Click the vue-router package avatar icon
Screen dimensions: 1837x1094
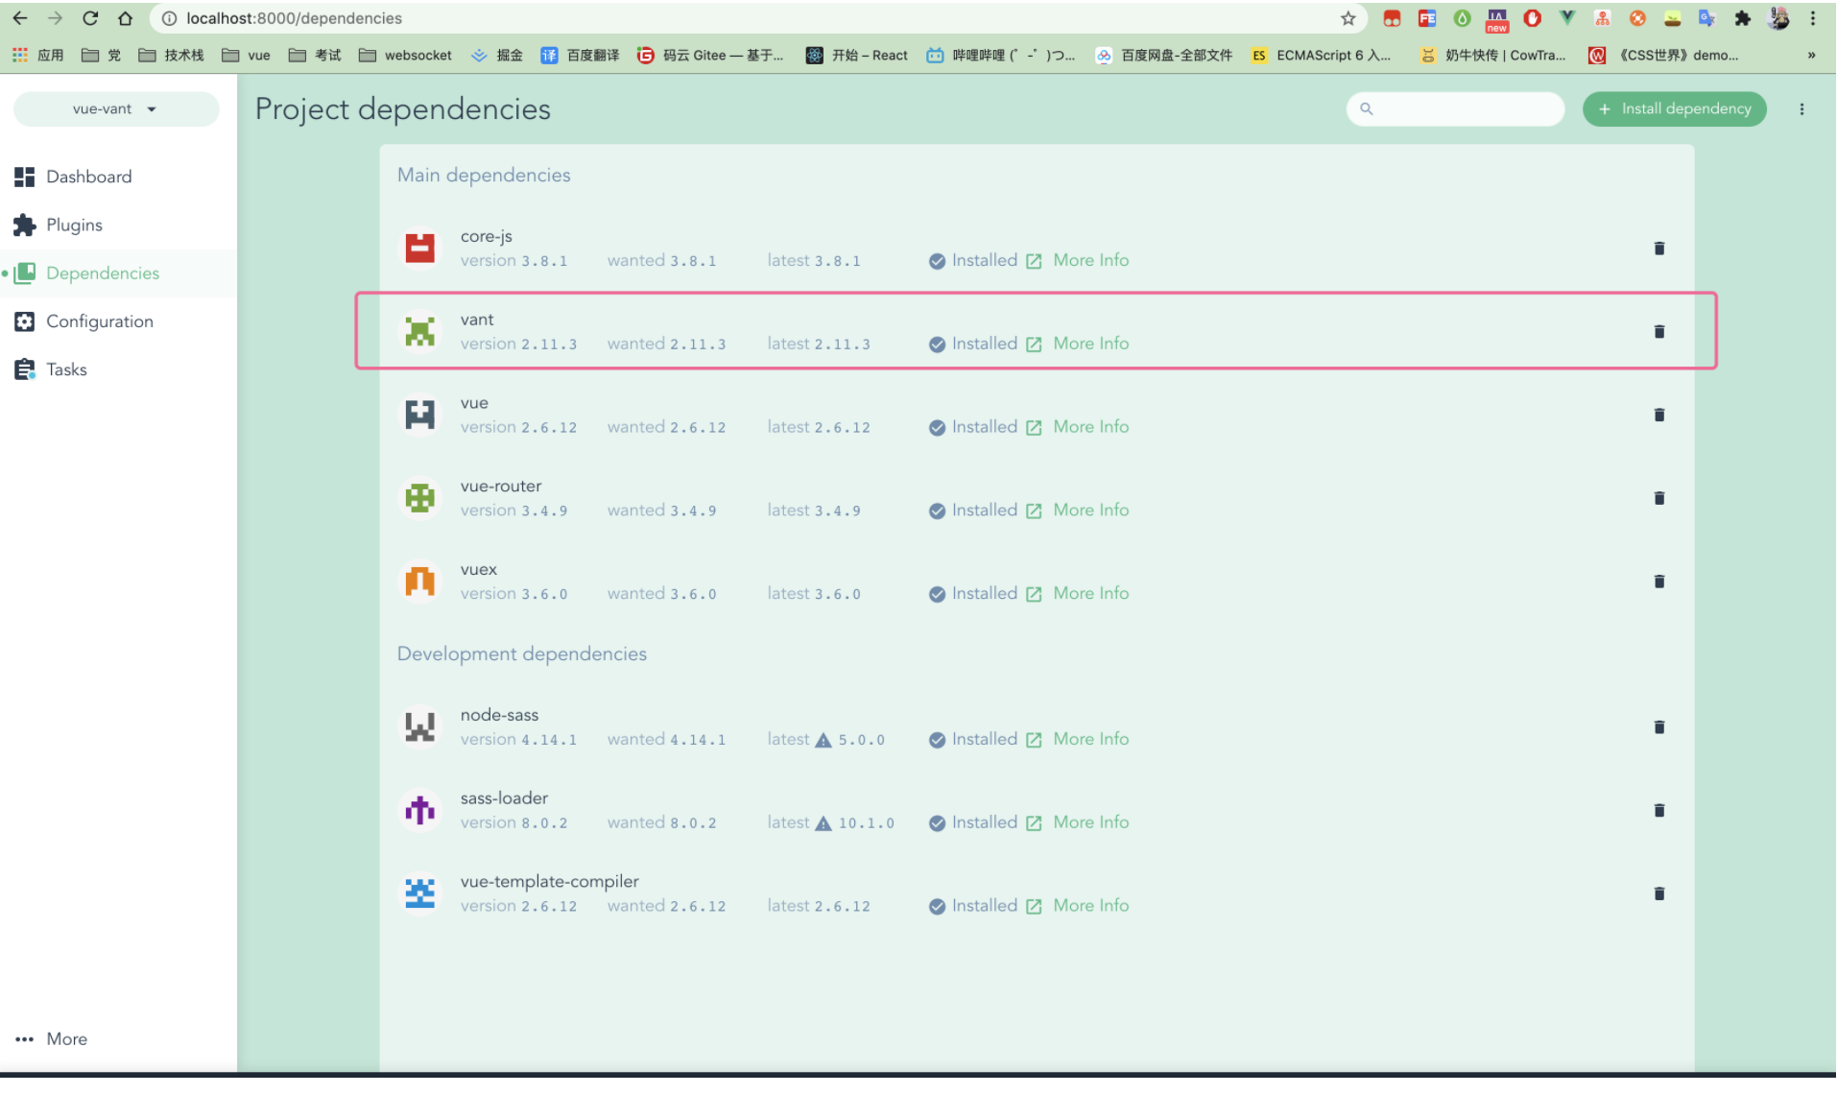tap(419, 498)
